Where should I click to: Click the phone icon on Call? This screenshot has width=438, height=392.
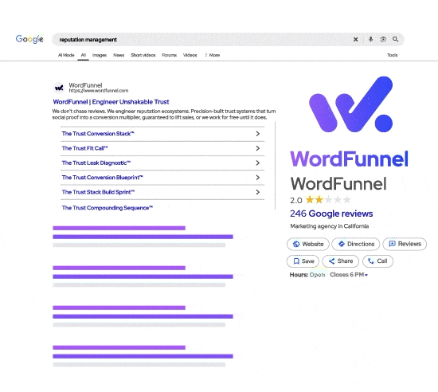point(370,261)
